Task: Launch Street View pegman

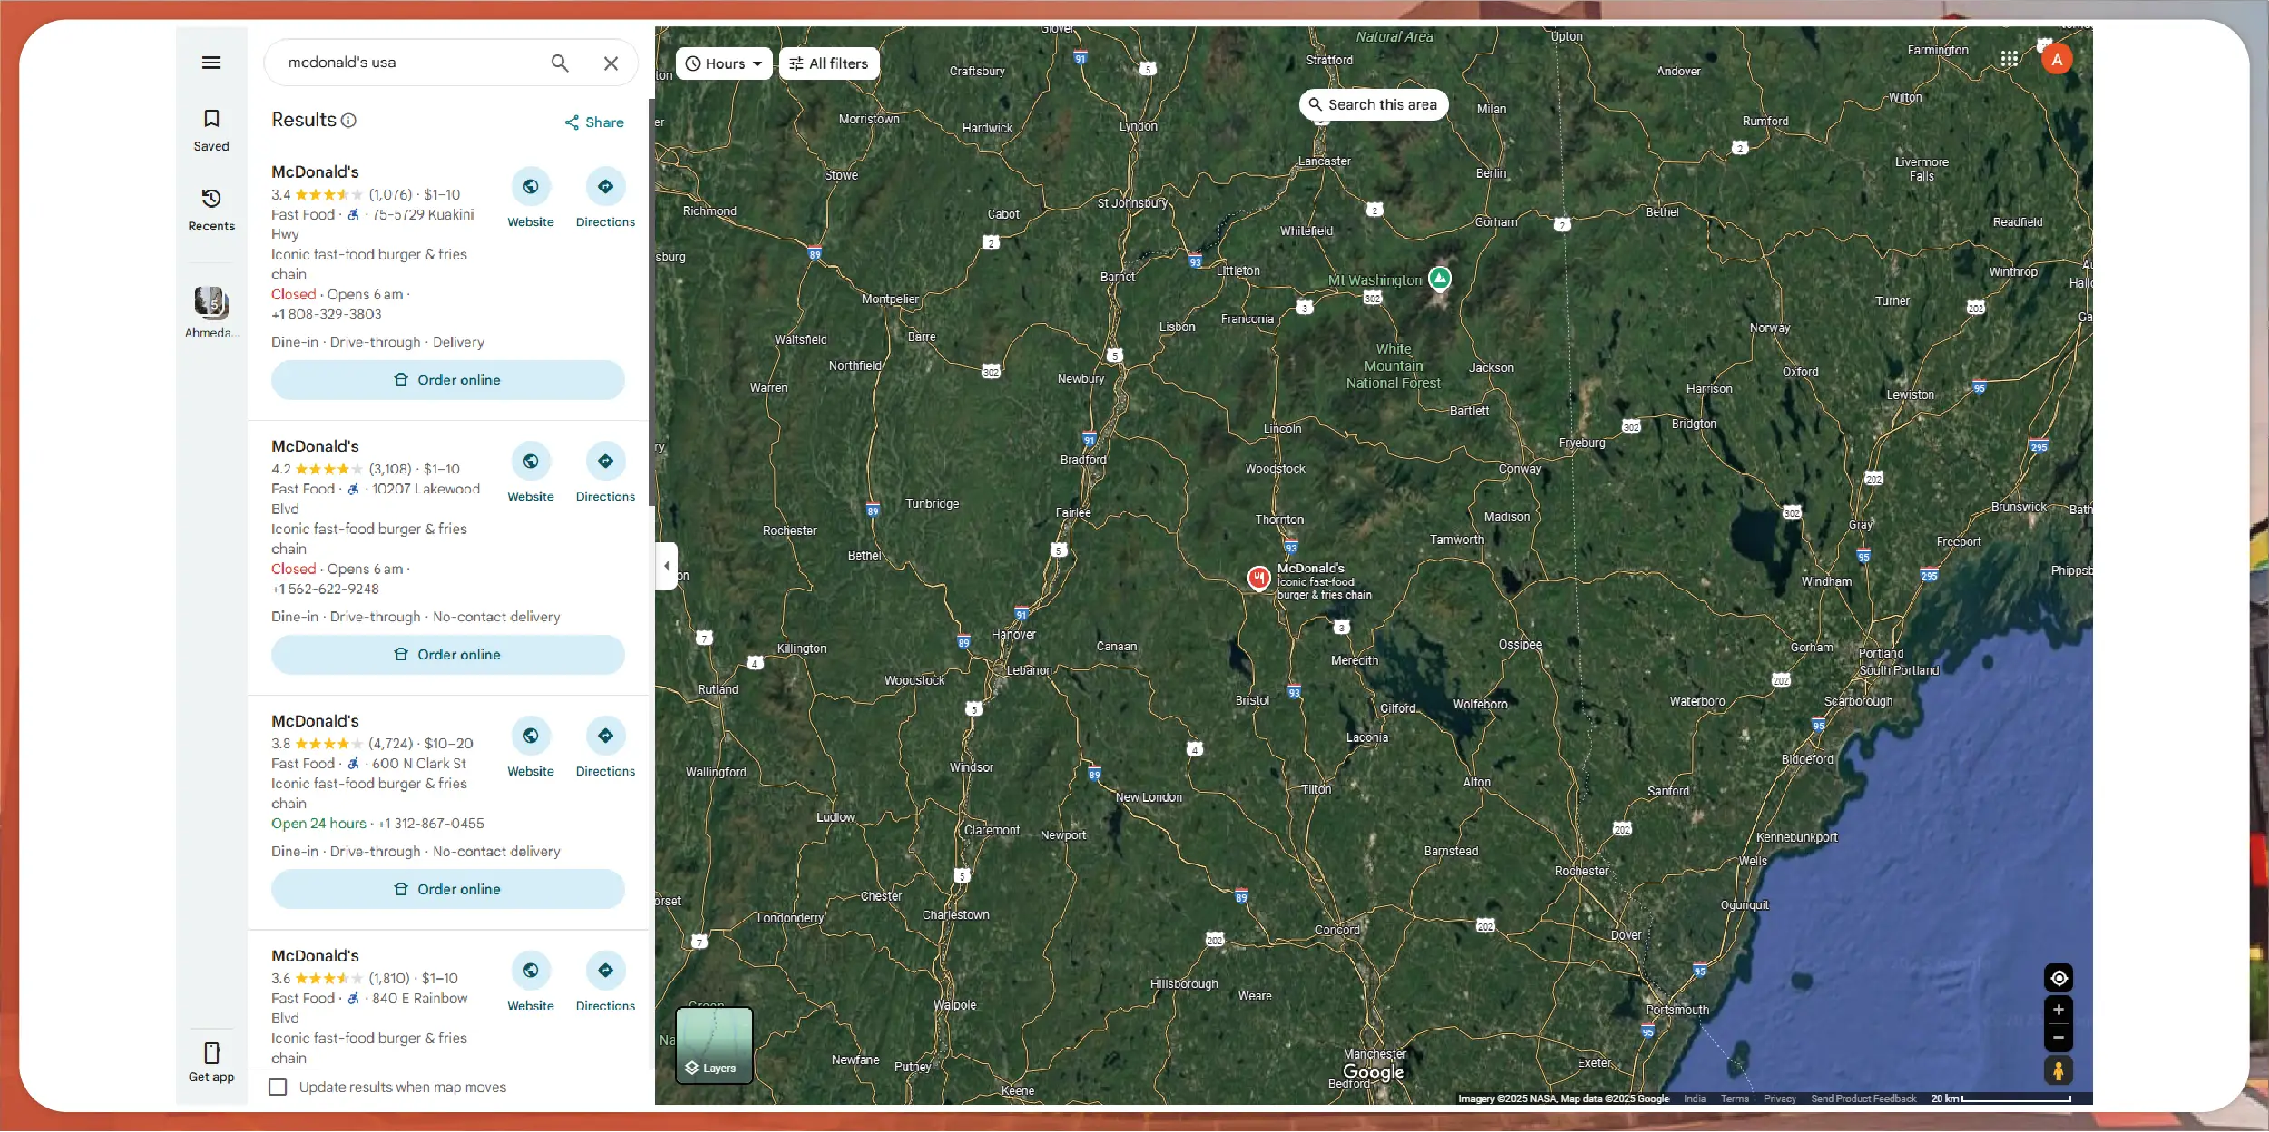Action: coord(2059,1071)
